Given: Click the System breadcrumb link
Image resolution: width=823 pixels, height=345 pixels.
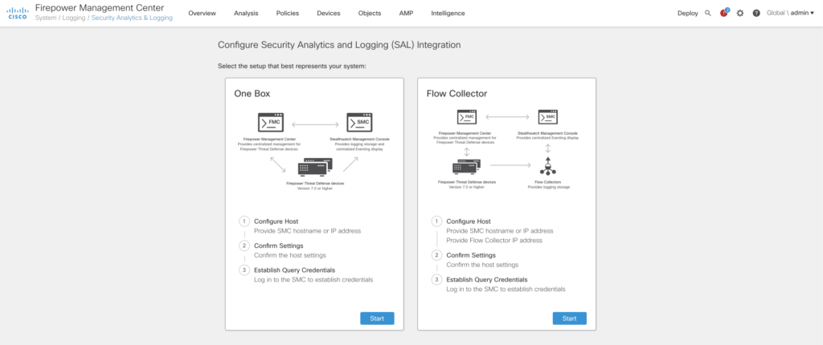Looking at the screenshot, I should click(x=46, y=18).
